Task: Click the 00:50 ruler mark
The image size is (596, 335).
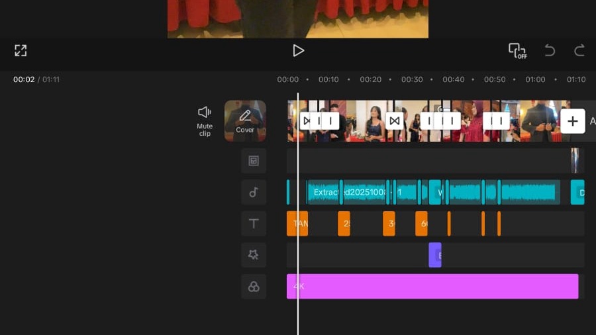Action: [495, 79]
